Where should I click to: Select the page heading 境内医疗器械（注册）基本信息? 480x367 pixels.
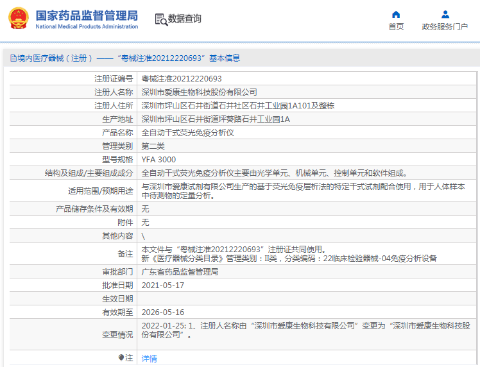click(x=128, y=58)
